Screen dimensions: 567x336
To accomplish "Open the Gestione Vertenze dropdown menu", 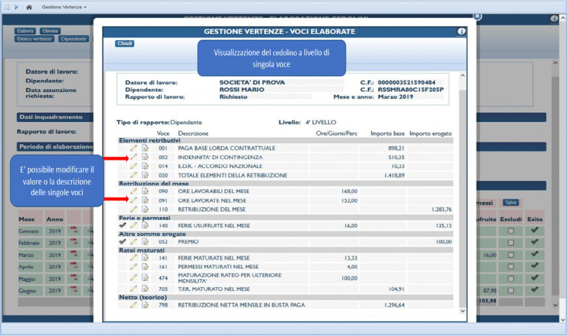I will (64, 7).
